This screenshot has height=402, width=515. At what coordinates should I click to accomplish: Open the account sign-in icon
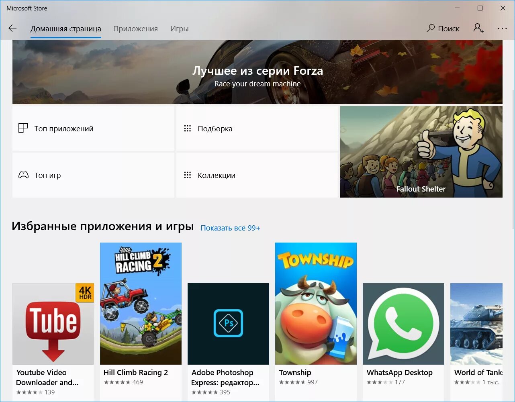click(x=478, y=28)
